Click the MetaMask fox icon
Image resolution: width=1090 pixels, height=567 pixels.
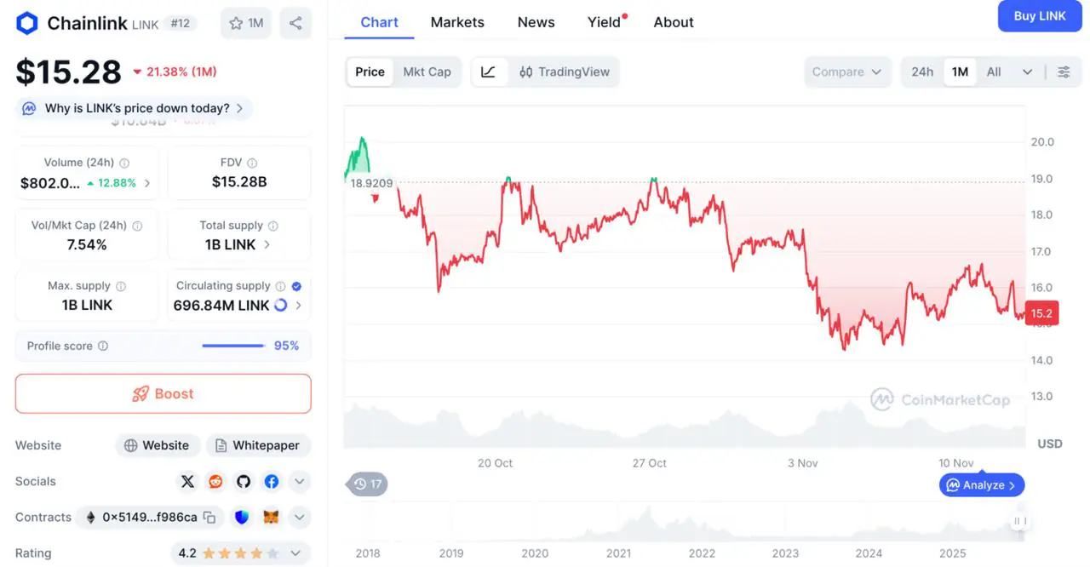click(271, 518)
